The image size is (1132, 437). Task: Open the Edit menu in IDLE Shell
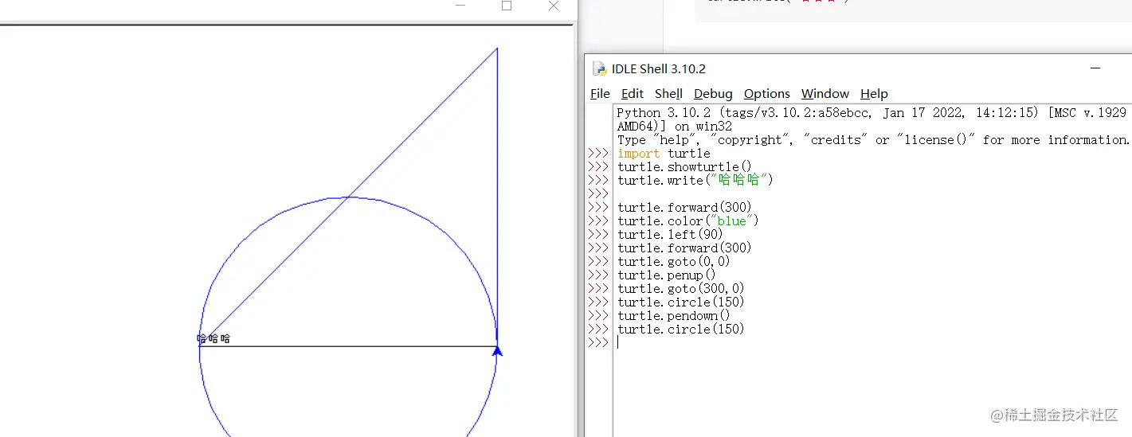pyautogui.click(x=633, y=94)
